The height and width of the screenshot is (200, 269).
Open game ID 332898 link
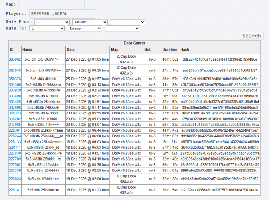(x=15, y=107)
